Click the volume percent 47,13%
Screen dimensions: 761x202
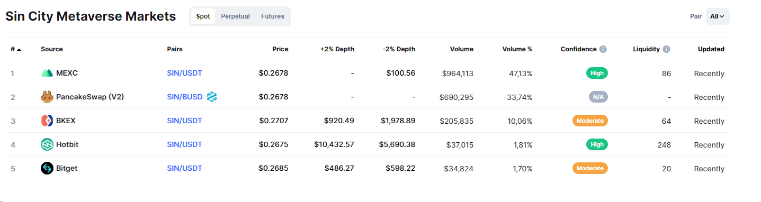(521, 74)
